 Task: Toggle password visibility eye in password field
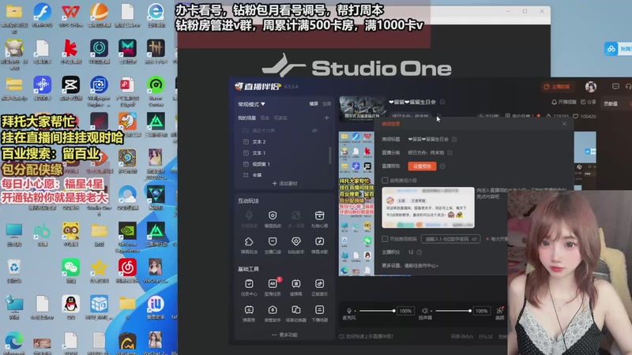[x=475, y=239]
